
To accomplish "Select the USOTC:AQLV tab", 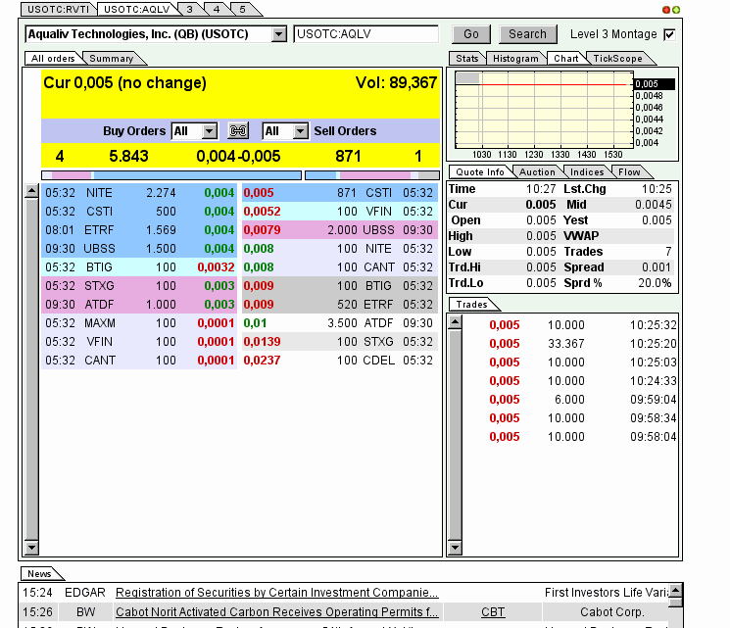I will pyautogui.click(x=136, y=10).
